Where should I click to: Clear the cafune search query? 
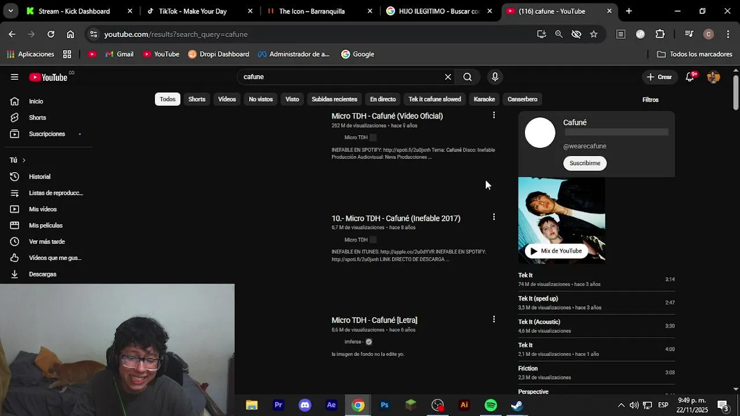[x=447, y=77]
